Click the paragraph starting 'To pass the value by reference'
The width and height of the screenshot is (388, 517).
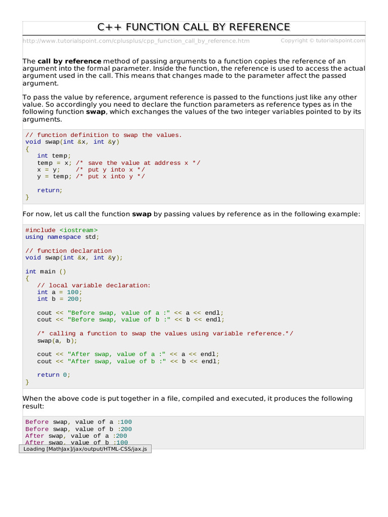[x=191, y=108]
